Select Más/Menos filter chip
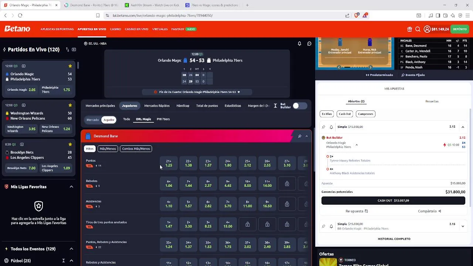This screenshot has width=473, height=266. [x=108, y=149]
